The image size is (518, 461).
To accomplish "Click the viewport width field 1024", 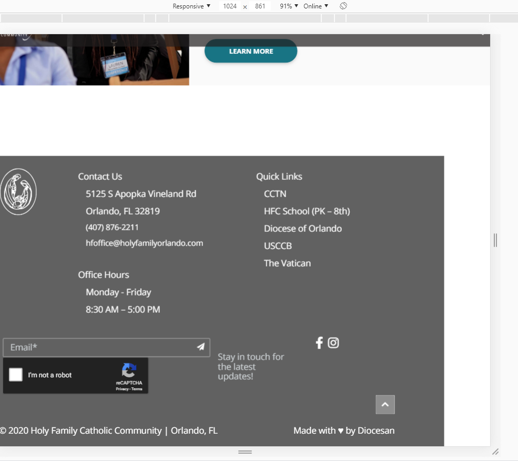I will tap(230, 6).
